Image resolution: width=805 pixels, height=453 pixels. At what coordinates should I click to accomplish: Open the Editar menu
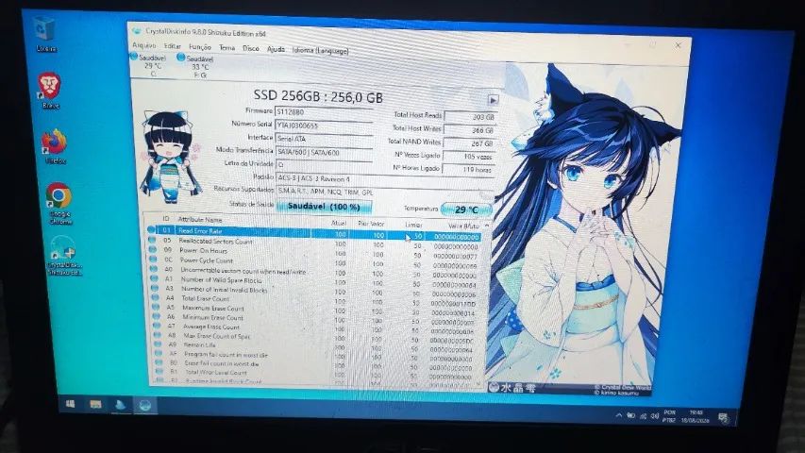coord(173,46)
